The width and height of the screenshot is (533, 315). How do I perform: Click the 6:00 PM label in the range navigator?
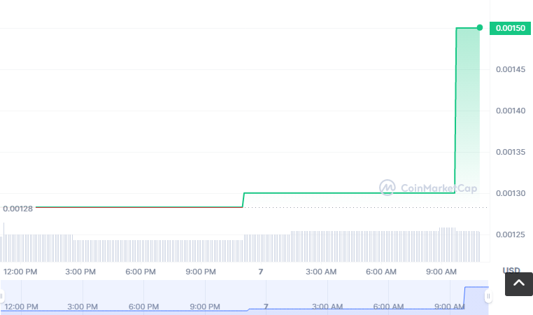144,307
